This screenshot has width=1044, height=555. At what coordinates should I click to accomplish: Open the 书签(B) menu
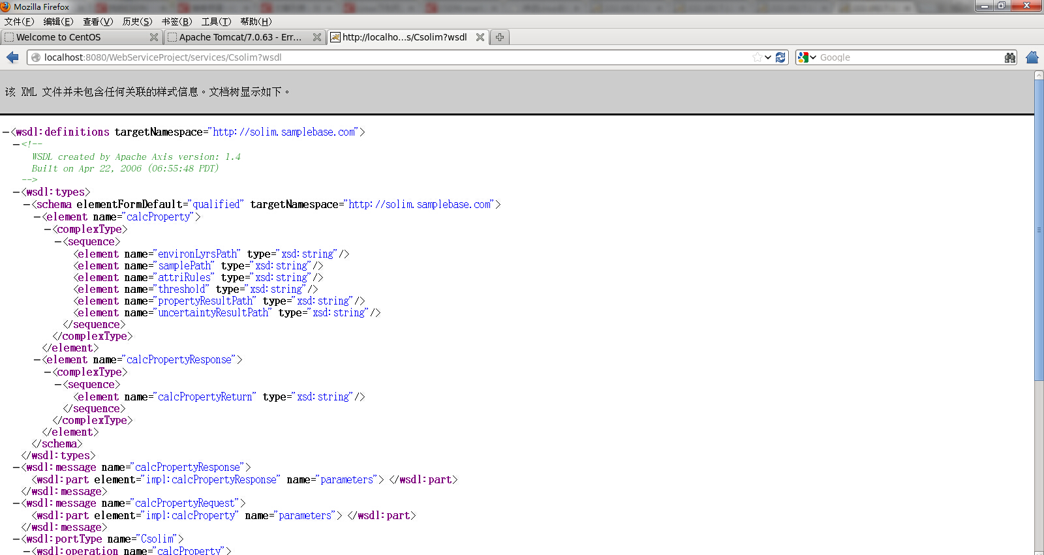[177, 22]
